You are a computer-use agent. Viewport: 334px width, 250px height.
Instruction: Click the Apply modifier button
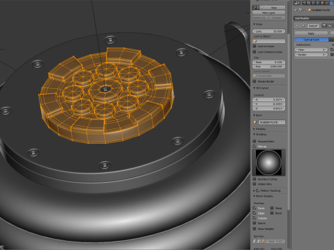[x=311, y=33]
